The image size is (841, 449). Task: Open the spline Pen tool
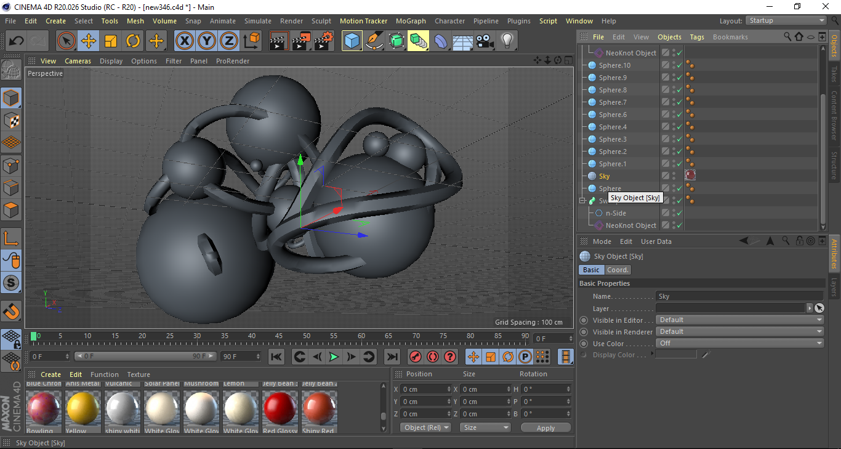click(374, 41)
